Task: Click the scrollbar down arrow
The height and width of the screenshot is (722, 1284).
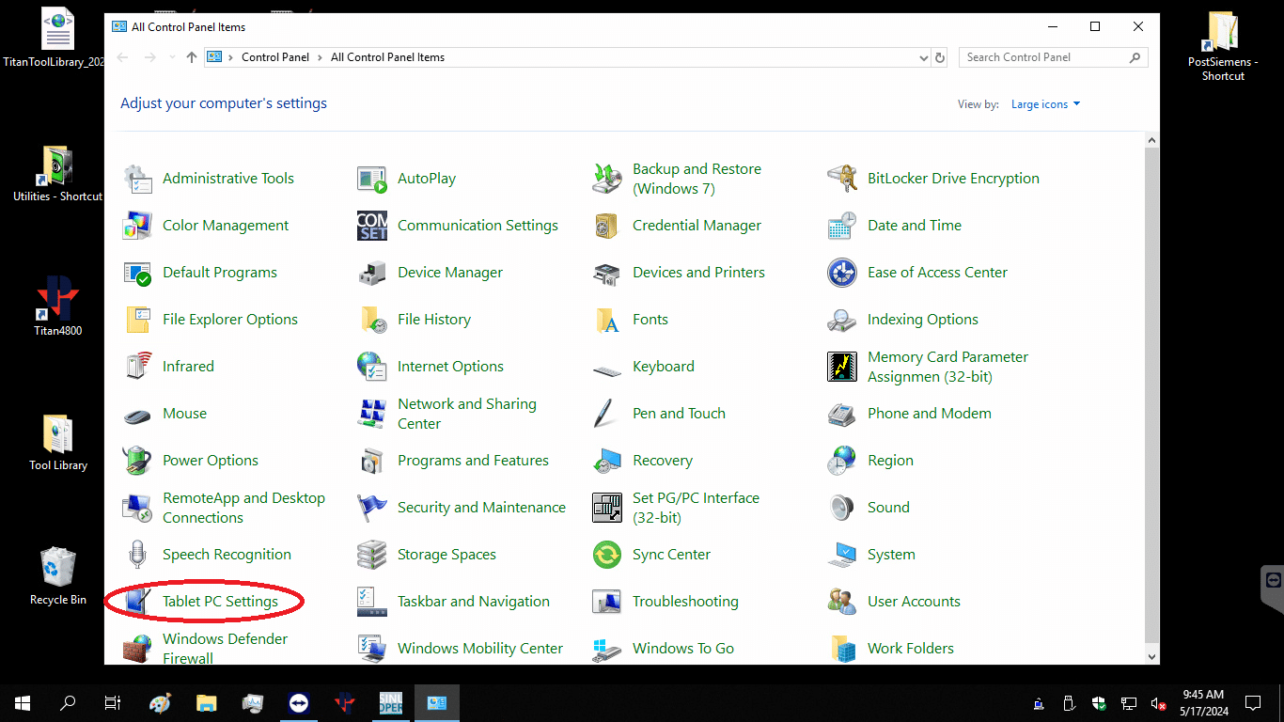Action: click(x=1152, y=656)
